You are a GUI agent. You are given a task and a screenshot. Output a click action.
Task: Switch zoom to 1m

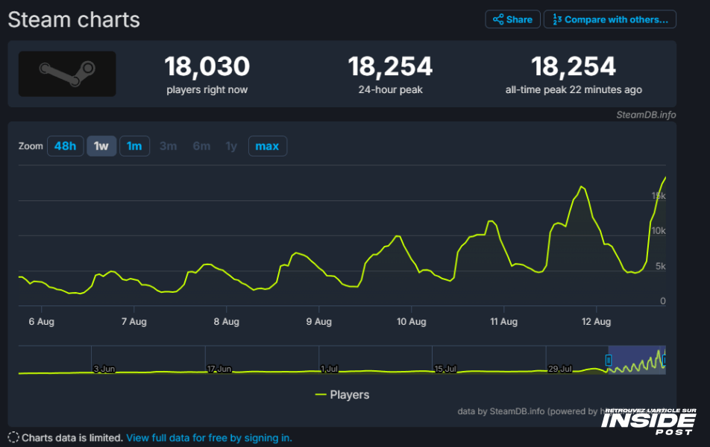[x=134, y=146]
